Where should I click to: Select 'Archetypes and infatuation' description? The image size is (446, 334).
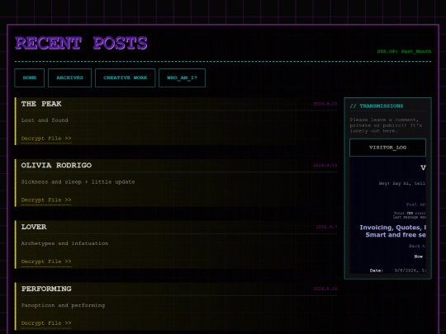(64, 243)
